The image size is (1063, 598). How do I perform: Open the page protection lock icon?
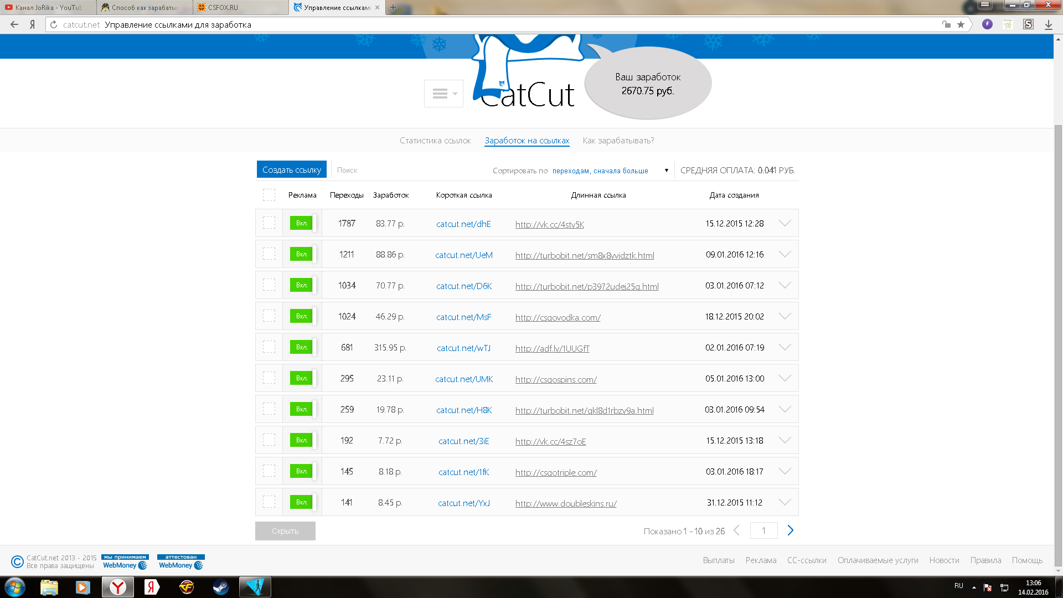click(x=947, y=24)
